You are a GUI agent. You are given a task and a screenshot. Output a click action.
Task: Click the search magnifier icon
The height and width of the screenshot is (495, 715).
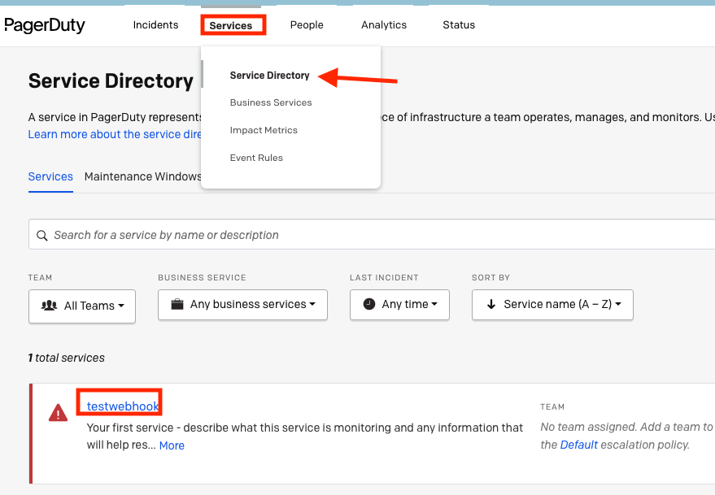42,235
